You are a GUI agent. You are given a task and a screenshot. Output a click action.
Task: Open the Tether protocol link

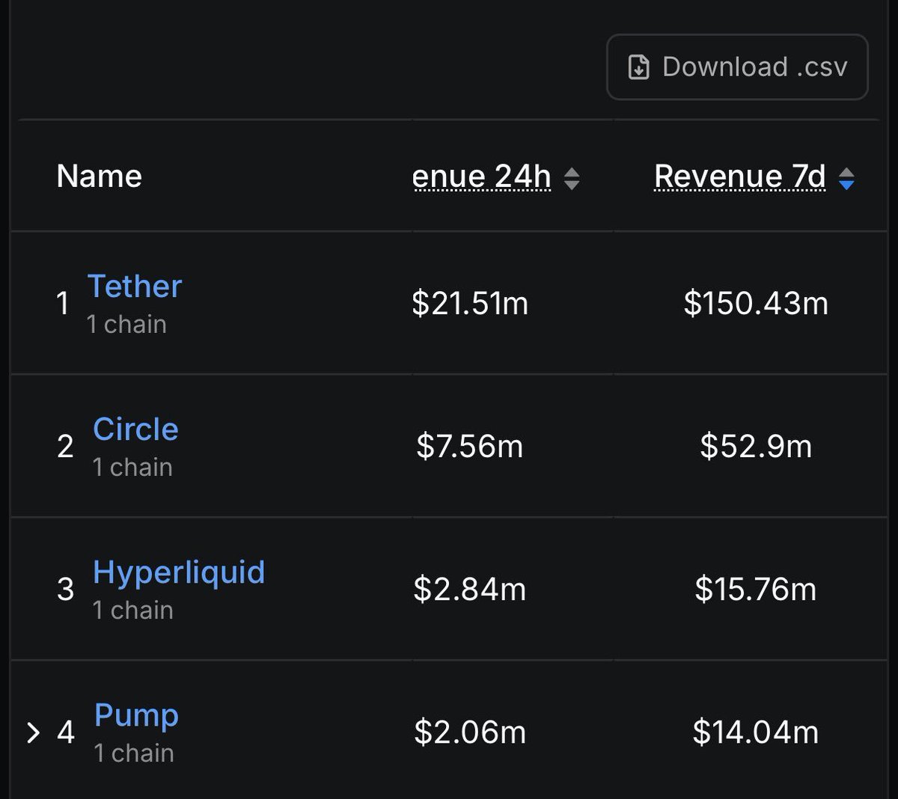click(x=135, y=286)
